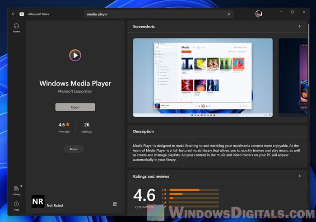Expand the Screenshots section arrow
Viewport: 316px width, 222px height.
click(x=299, y=26)
